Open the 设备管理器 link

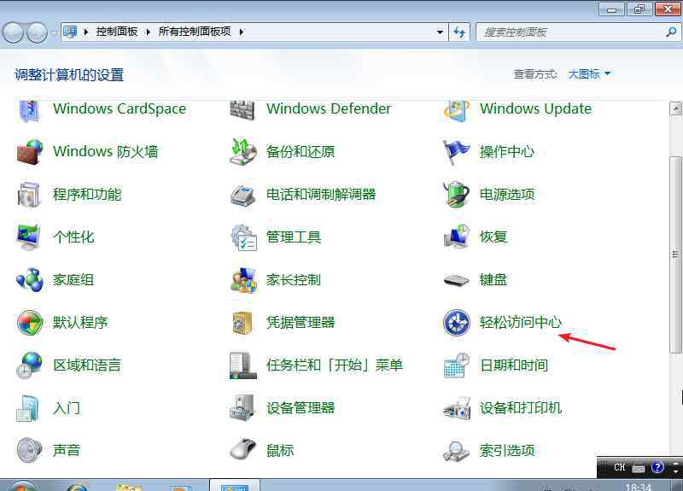click(301, 408)
